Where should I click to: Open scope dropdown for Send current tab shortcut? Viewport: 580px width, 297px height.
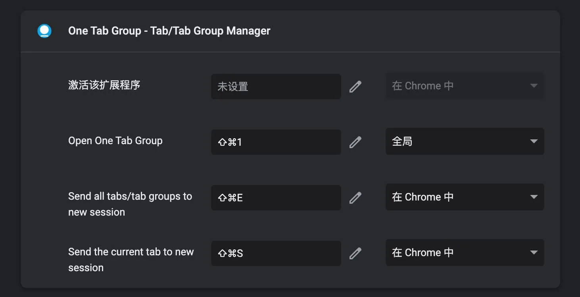pyautogui.click(x=464, y=253)
